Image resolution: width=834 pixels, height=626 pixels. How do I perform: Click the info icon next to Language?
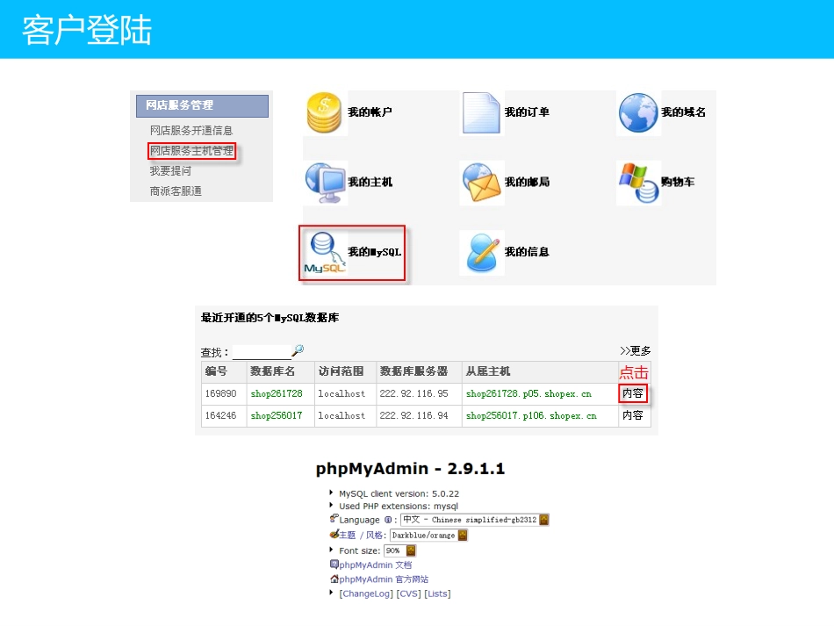pos(388,520)
